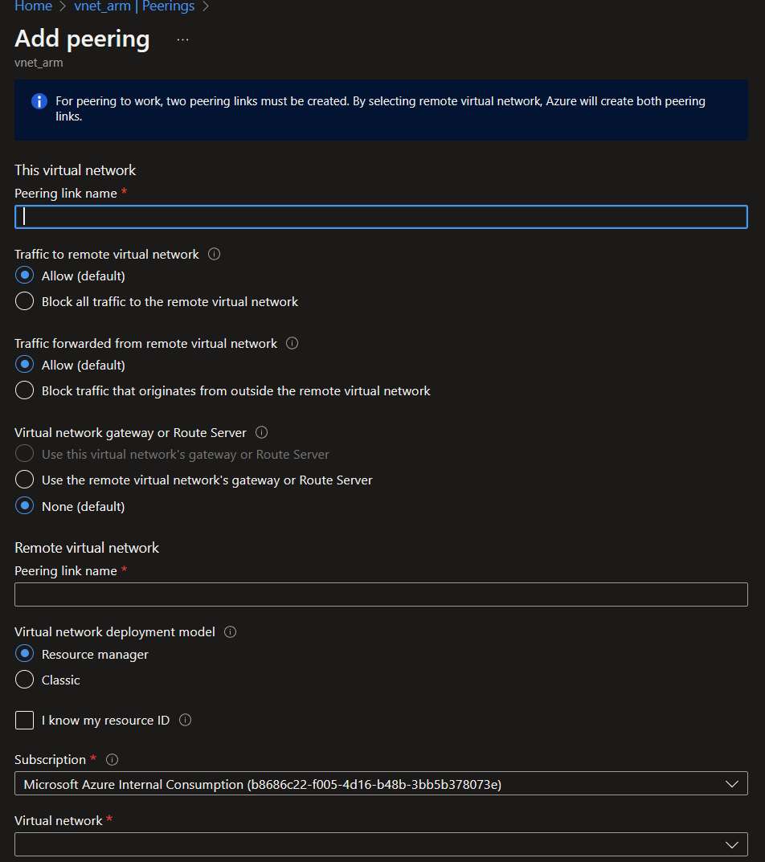
Task: Select the Classic deployment model
Action: (x=24, y=680)
